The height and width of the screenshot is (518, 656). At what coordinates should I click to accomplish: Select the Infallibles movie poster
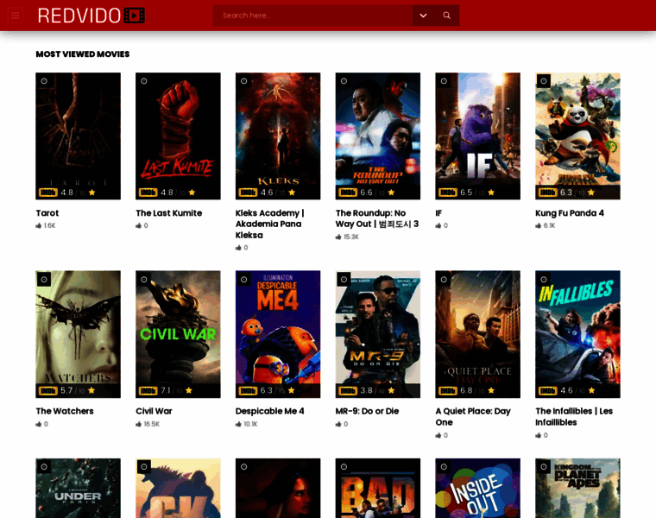[578, 334]
